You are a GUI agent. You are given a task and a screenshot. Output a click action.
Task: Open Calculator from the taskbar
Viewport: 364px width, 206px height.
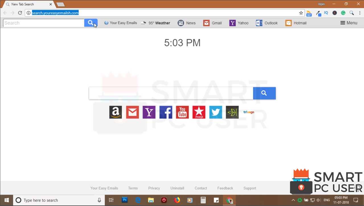203,200
